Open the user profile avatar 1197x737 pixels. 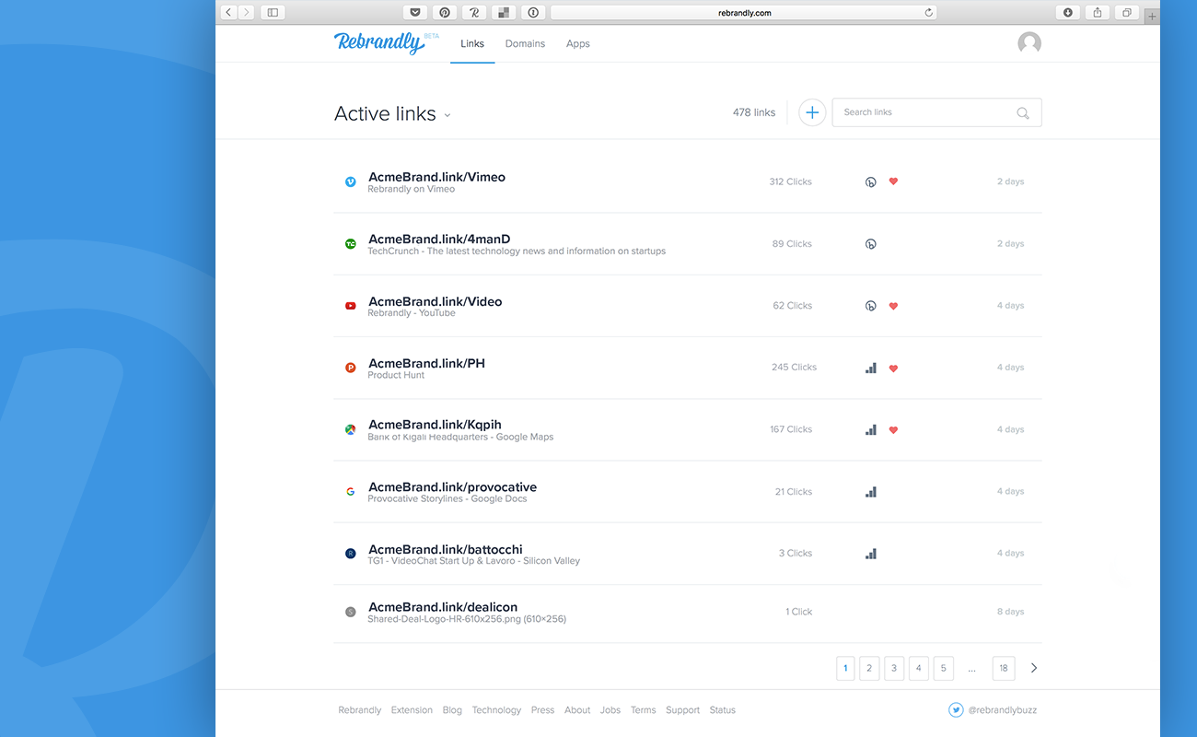[1029, 43]
